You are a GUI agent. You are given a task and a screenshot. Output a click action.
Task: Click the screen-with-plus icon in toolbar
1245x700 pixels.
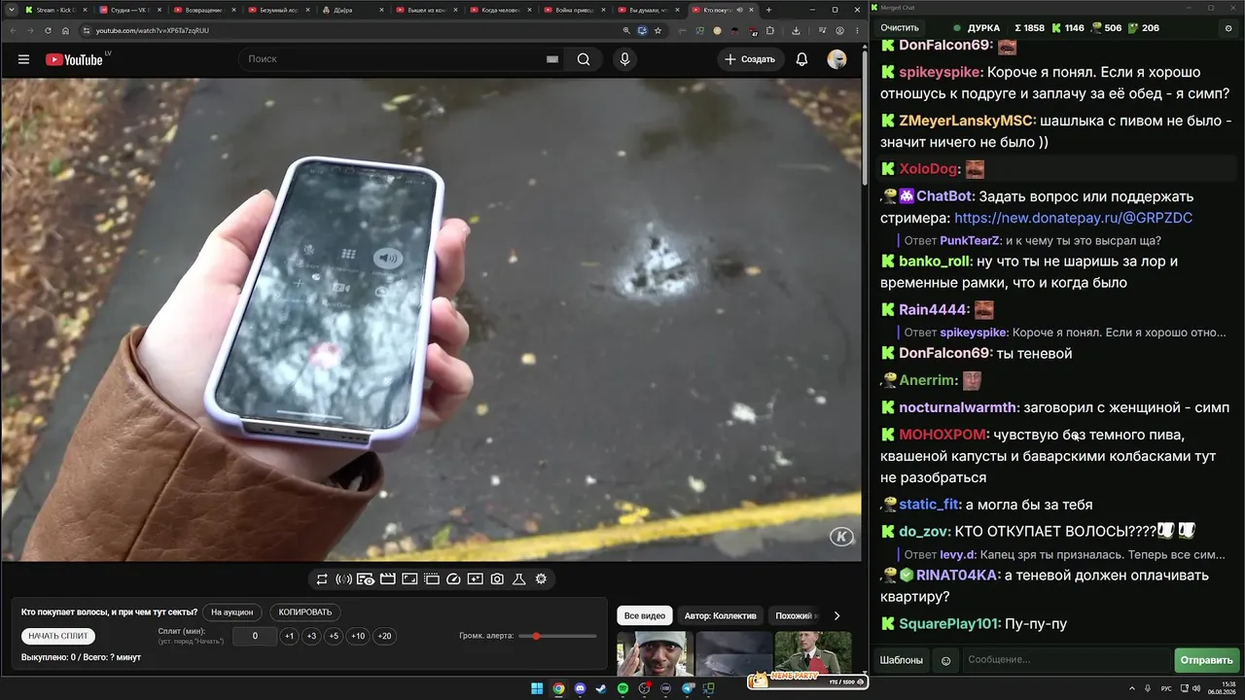475,579
